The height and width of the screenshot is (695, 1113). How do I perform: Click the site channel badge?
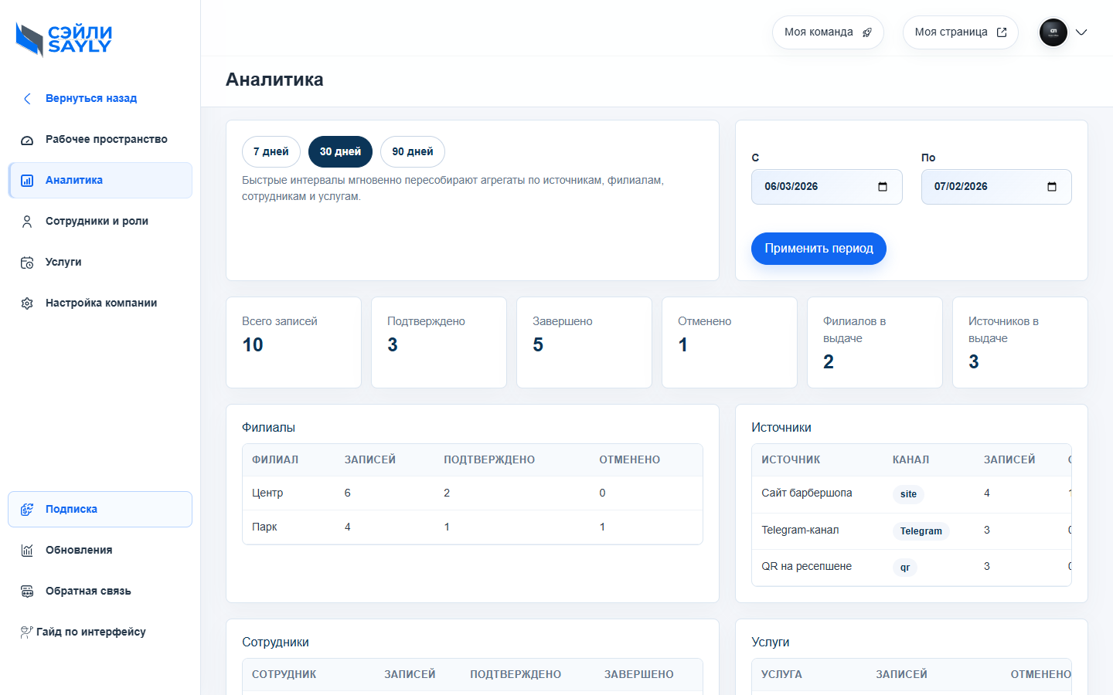click(908, 494)
